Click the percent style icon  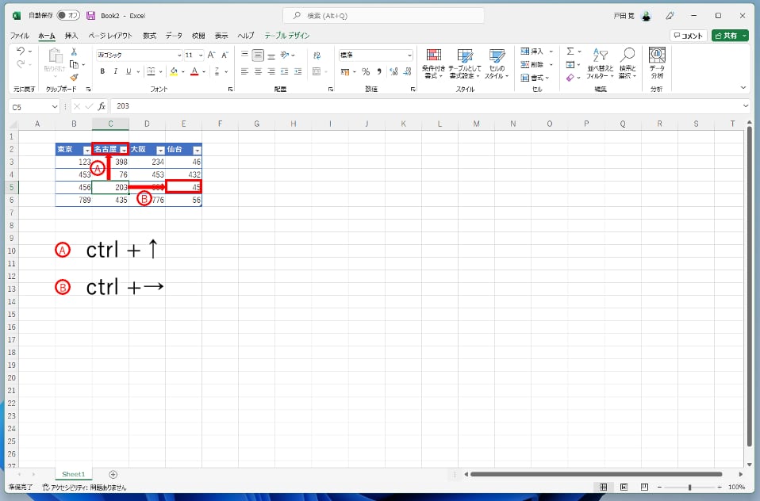(x=366, y=71)
